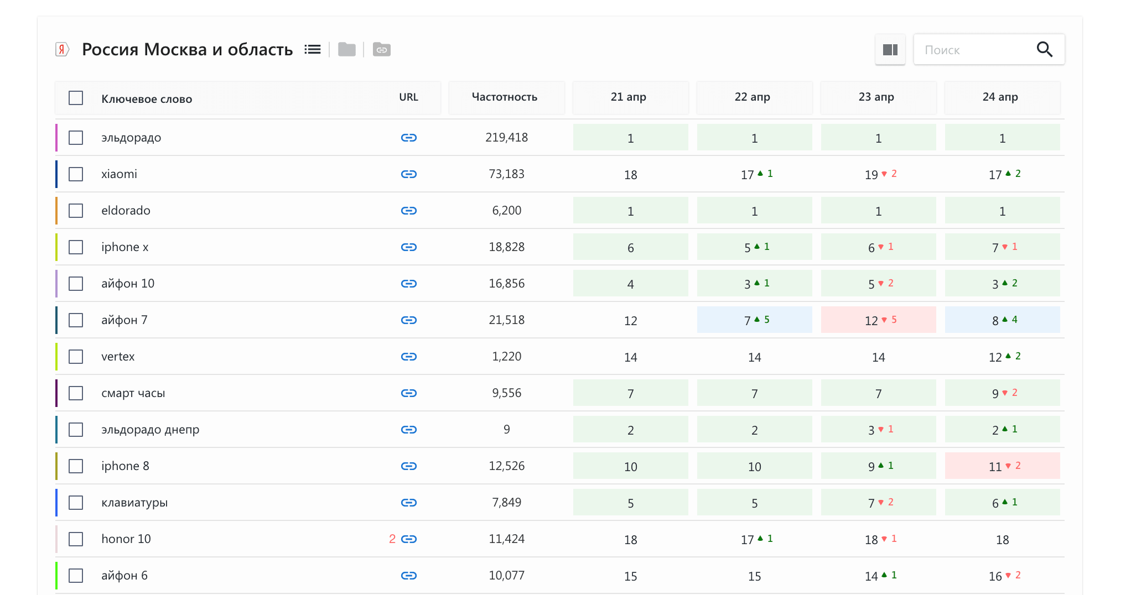Open URL link icon for iphone 8
The image size is (1131, 595).
tap(409, 466)
